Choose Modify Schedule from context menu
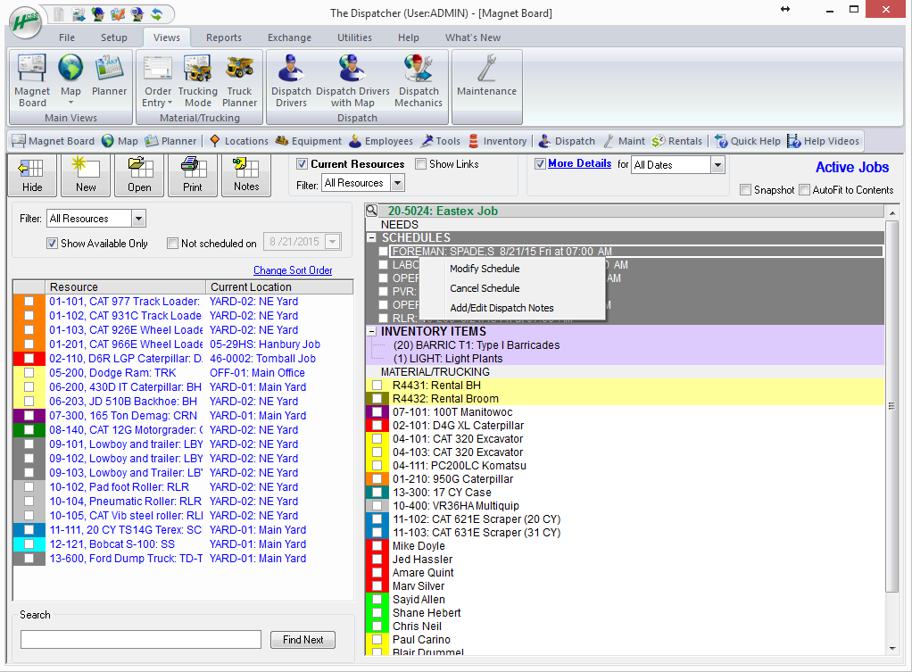This screenshot has width=912, height=672. [x=484, y=269]
